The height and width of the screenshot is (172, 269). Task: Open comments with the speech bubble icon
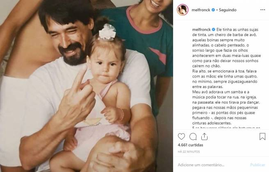click(x=193, y=136)
